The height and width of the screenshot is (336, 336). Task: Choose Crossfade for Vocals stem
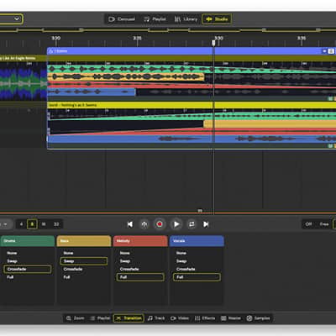(186, 269)
